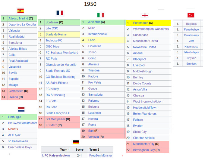208x160 pixels.
Task: Open the Milan link
Action: (92, 28)
